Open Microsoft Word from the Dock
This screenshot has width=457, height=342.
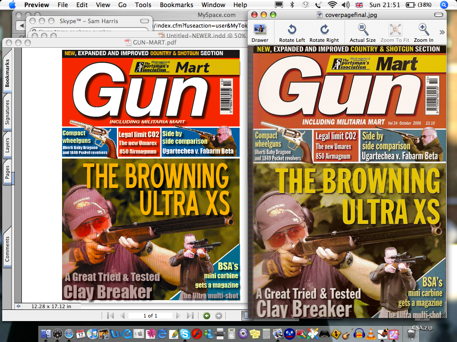coord(116,334)
